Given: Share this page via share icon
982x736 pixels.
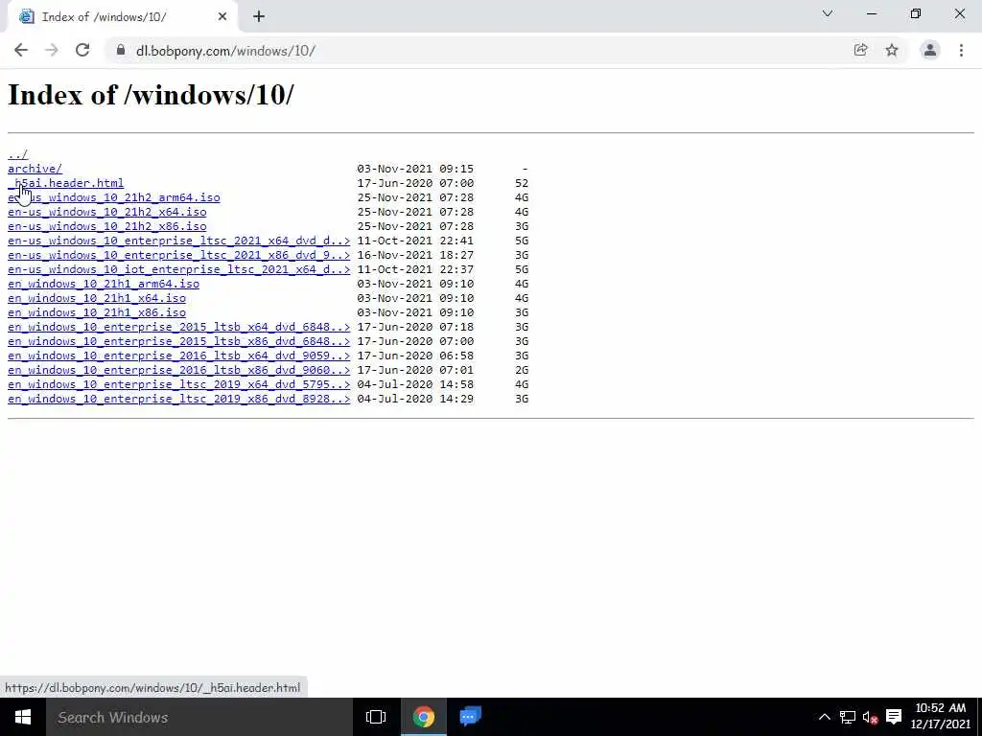Looking at the screenshot, I should [860, 50].
